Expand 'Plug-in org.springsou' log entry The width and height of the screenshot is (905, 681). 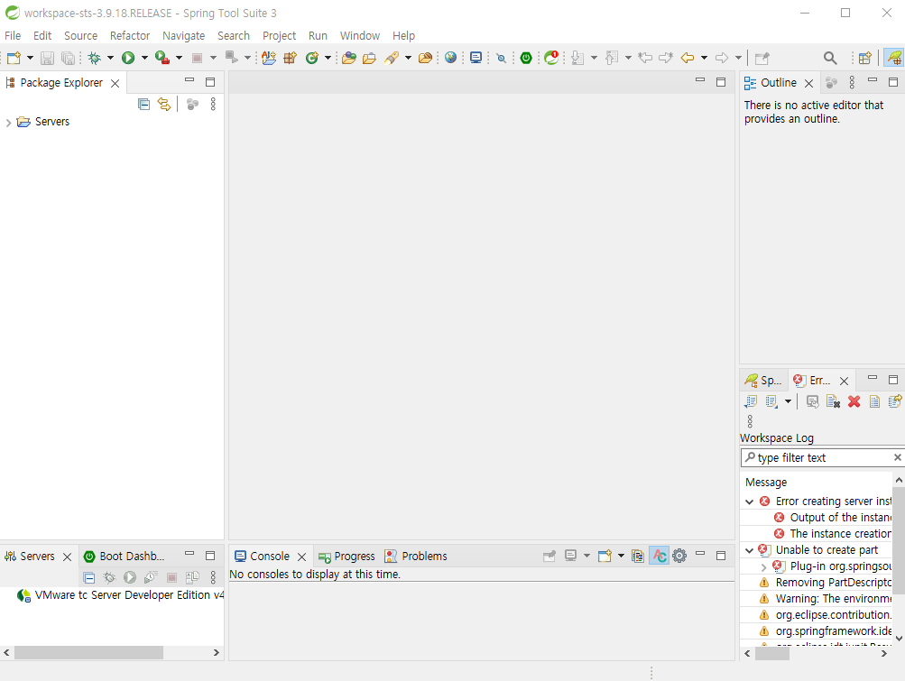[763, 566]
